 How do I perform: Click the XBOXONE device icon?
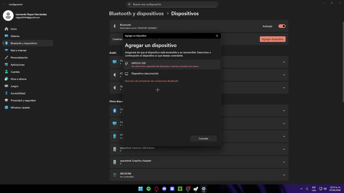coord(115,175)
